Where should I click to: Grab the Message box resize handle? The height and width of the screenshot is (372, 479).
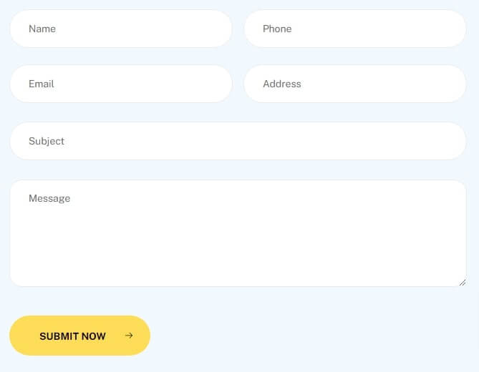click(x=463, y=283)
